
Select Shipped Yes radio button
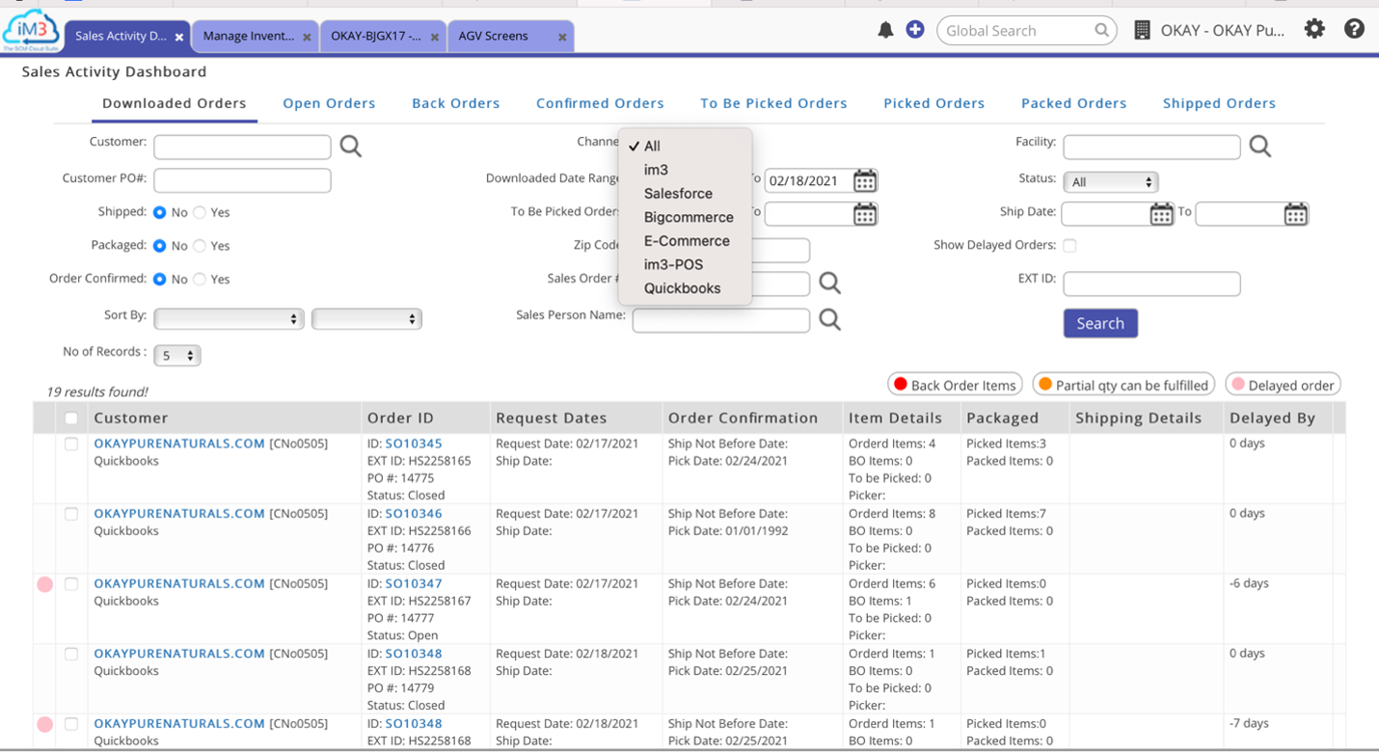click(200, 212)
